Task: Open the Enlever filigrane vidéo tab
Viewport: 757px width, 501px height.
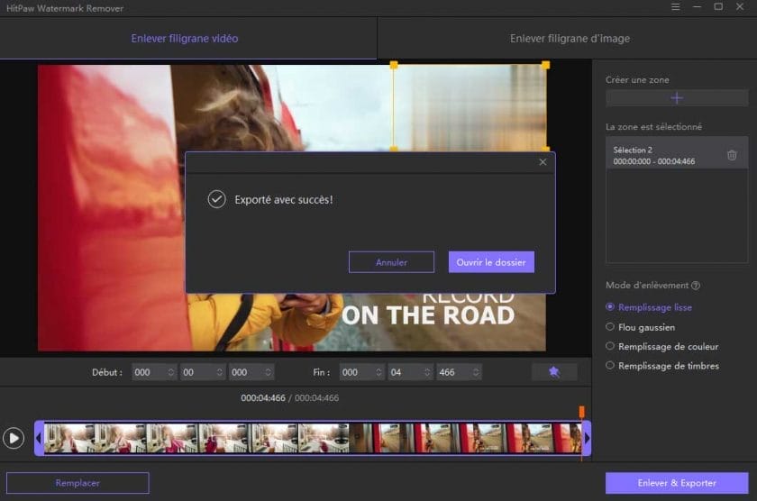Action: click(185, 39)
